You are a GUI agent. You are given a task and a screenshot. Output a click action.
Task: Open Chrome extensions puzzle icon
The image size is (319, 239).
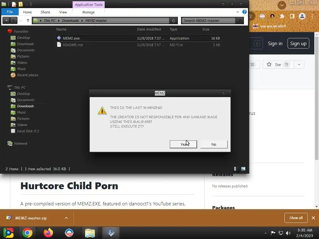coord(282,16)
